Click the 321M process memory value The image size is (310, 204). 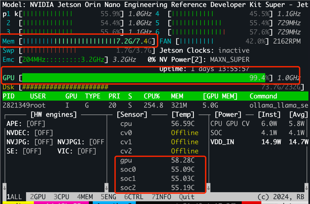click(179, 105)
